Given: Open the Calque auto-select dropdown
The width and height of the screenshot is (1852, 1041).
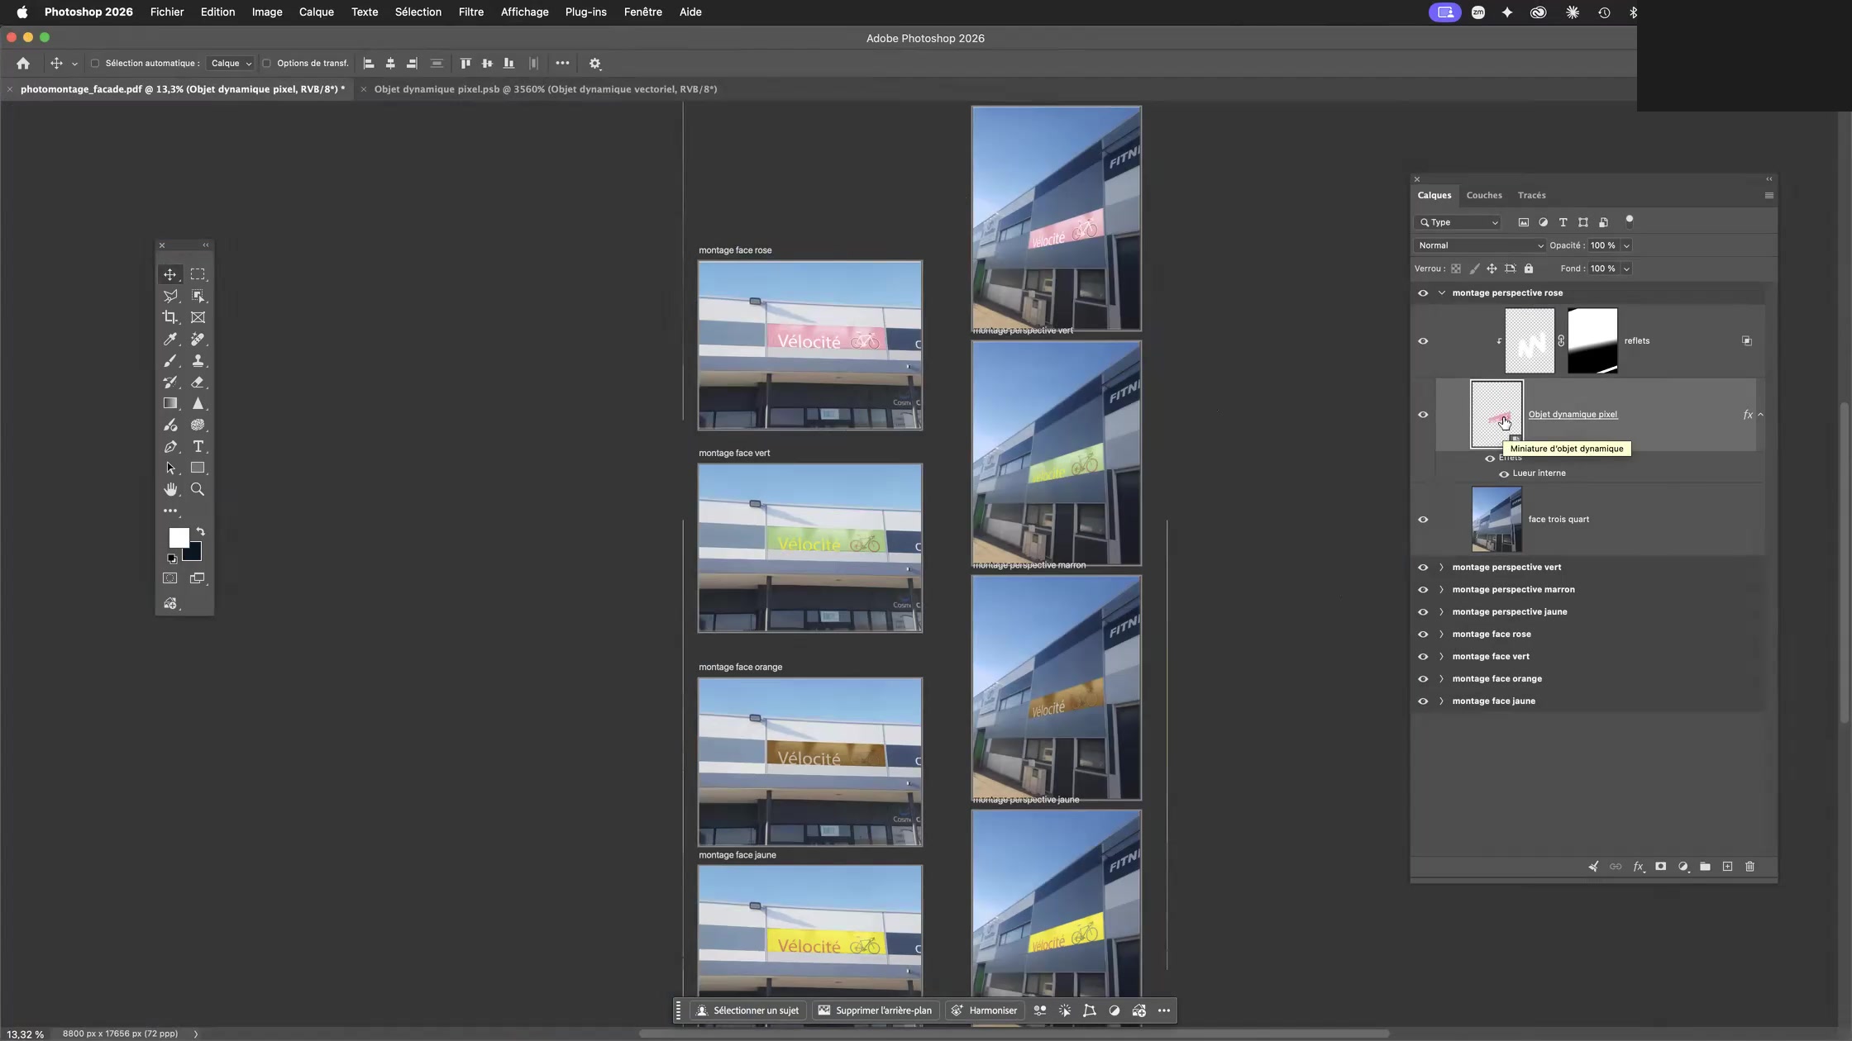Looking at the screenshot, I should [x=231, y=64].
